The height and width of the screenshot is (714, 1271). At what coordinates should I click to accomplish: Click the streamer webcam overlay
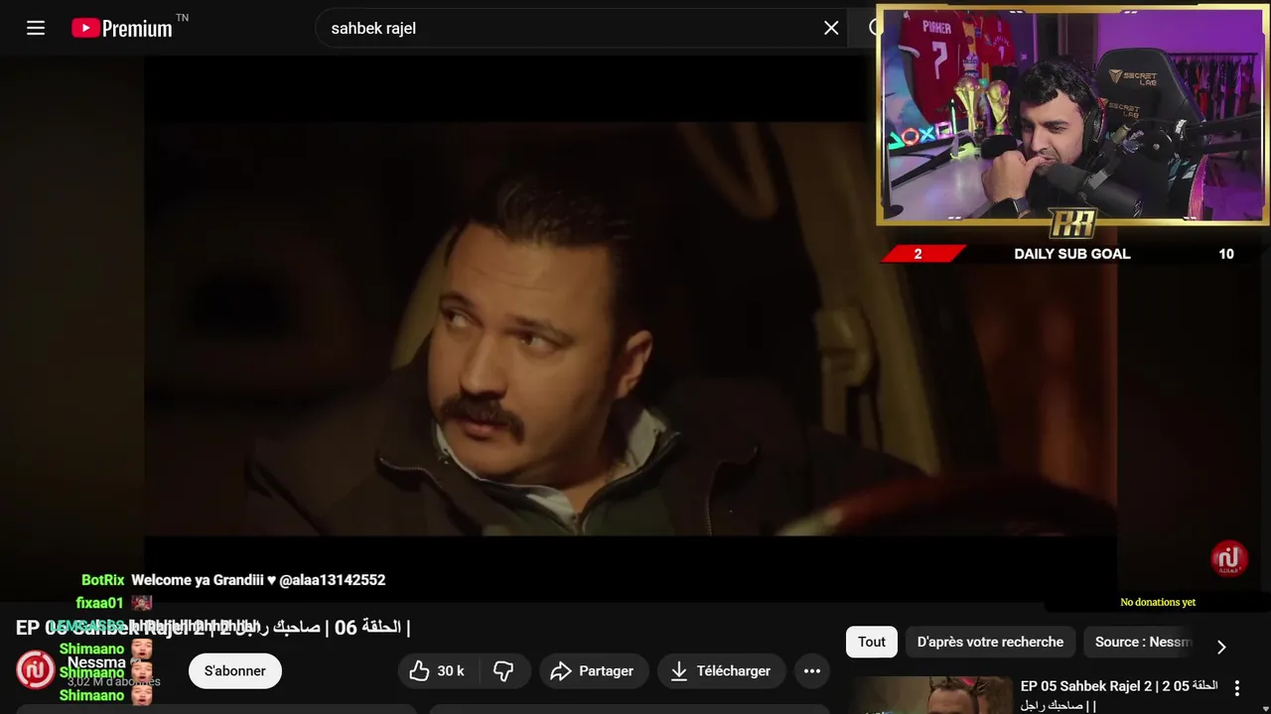pos(1072,116)
